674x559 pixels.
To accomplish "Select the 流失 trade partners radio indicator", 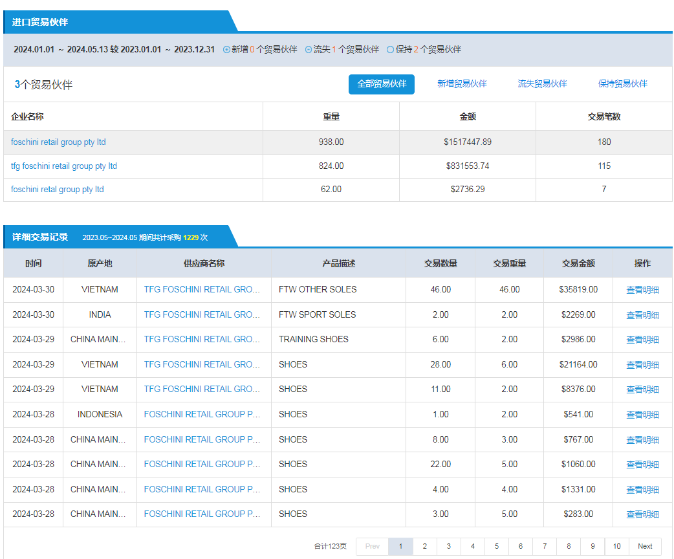I will click(309, 50).
